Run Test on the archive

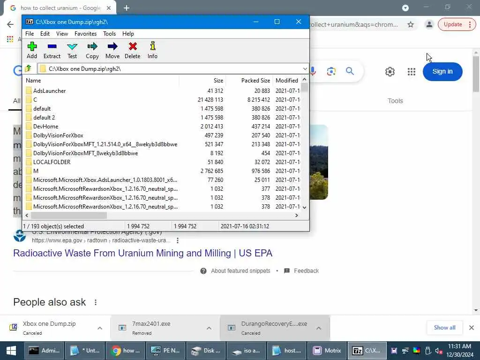click(x=72, y=51)
